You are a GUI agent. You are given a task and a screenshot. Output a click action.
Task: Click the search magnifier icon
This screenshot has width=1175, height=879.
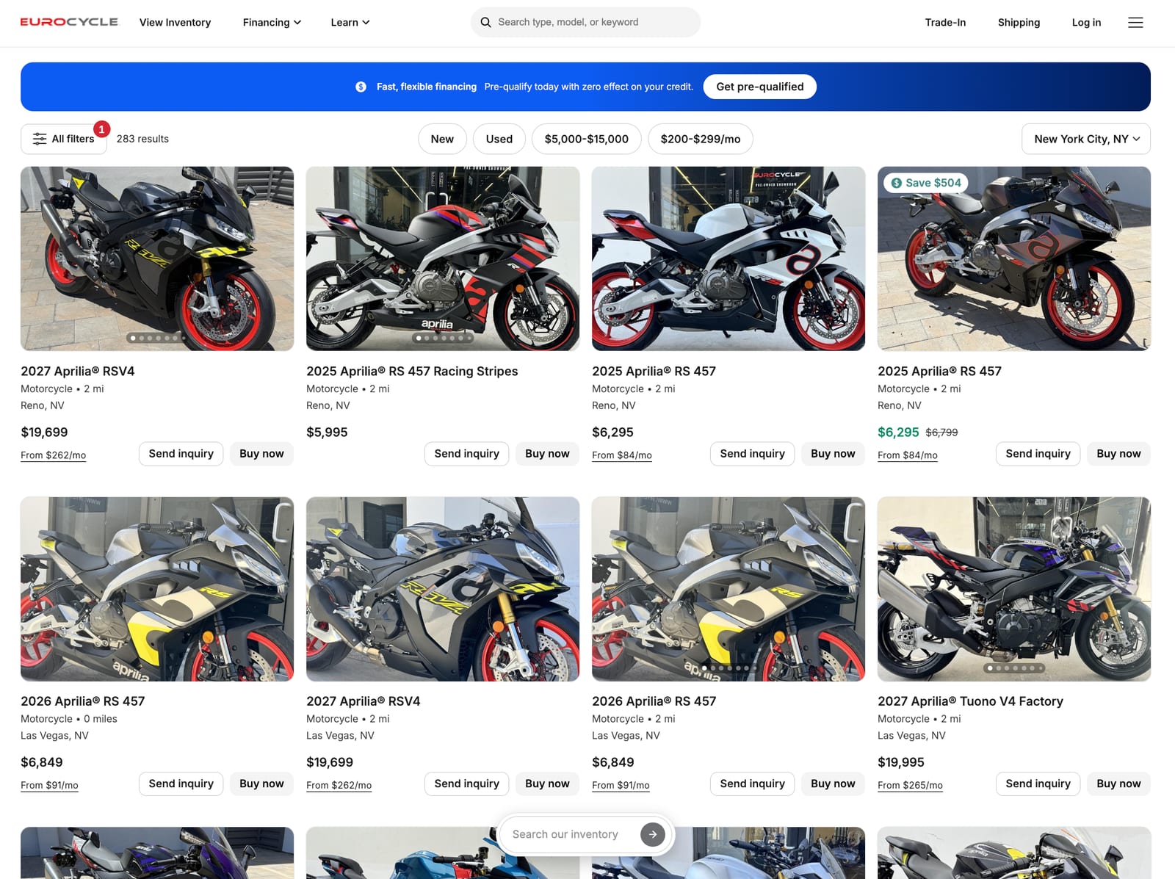[485, 22]
